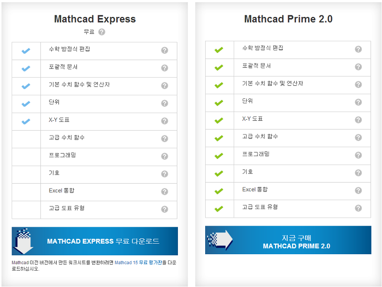382x287 pixels.
Task: Click help icon for 단위 in Express column
Action: coord(164,103)
